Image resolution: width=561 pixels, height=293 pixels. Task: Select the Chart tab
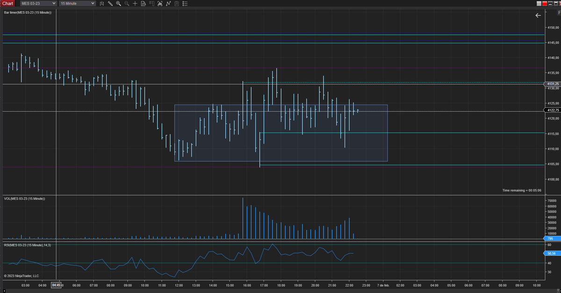pyautogui.click(x=8, y=3)
